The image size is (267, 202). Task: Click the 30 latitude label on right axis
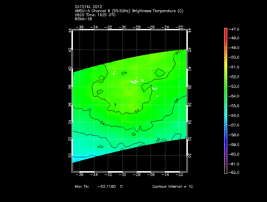click(189, 155)
